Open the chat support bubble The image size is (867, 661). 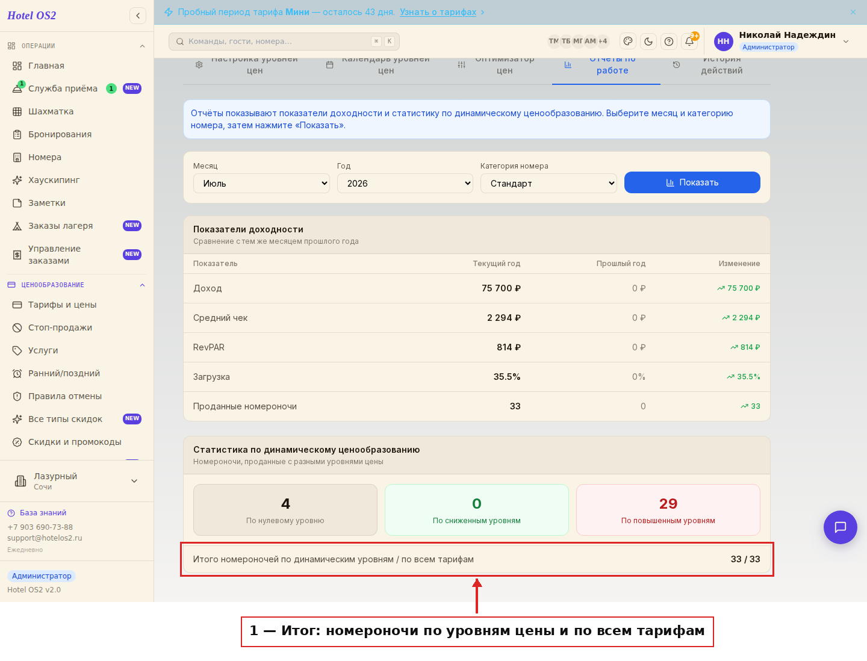click(x=840, y=527)
